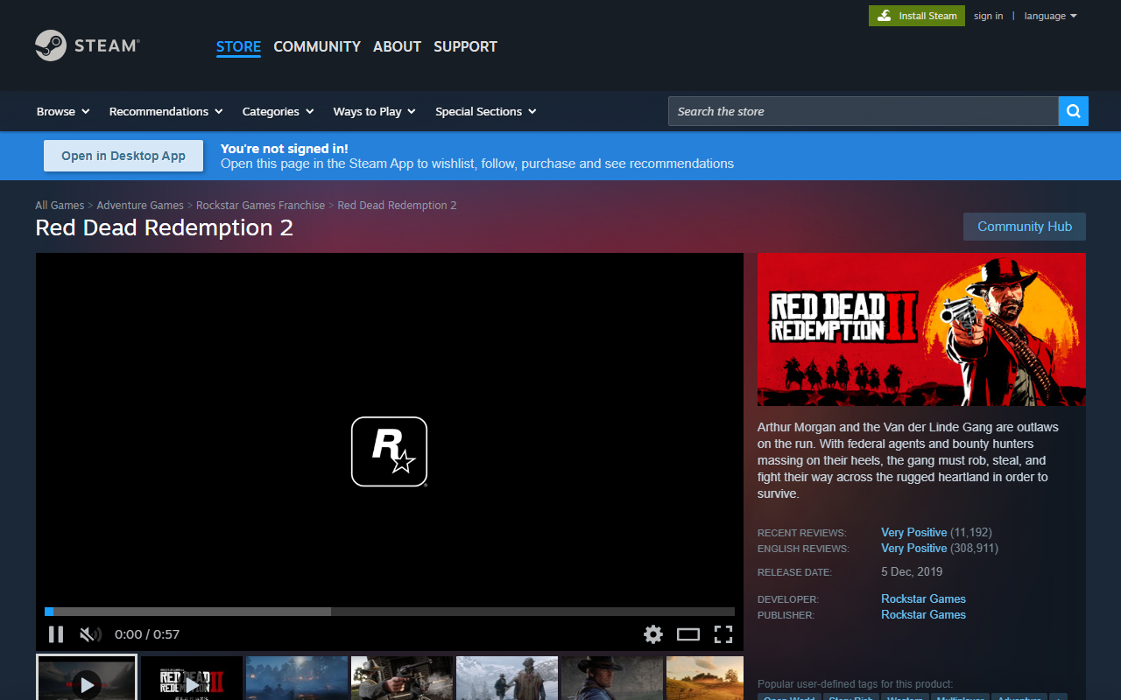The image size is (1121, 700).
Task: Expand the Browse menu
Action: [63, 111]
